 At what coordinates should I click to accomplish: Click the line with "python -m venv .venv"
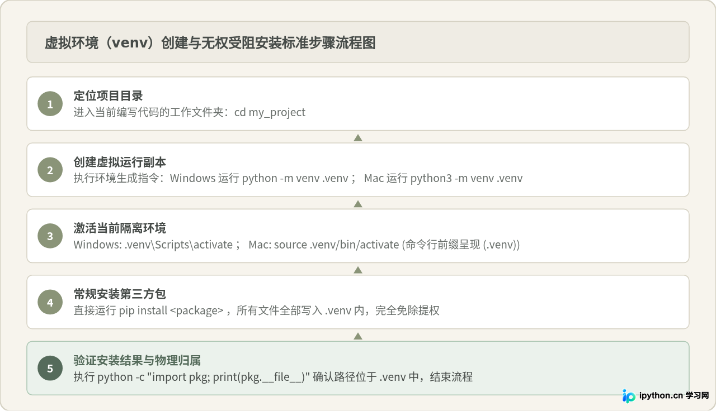[x=298, y=178]
